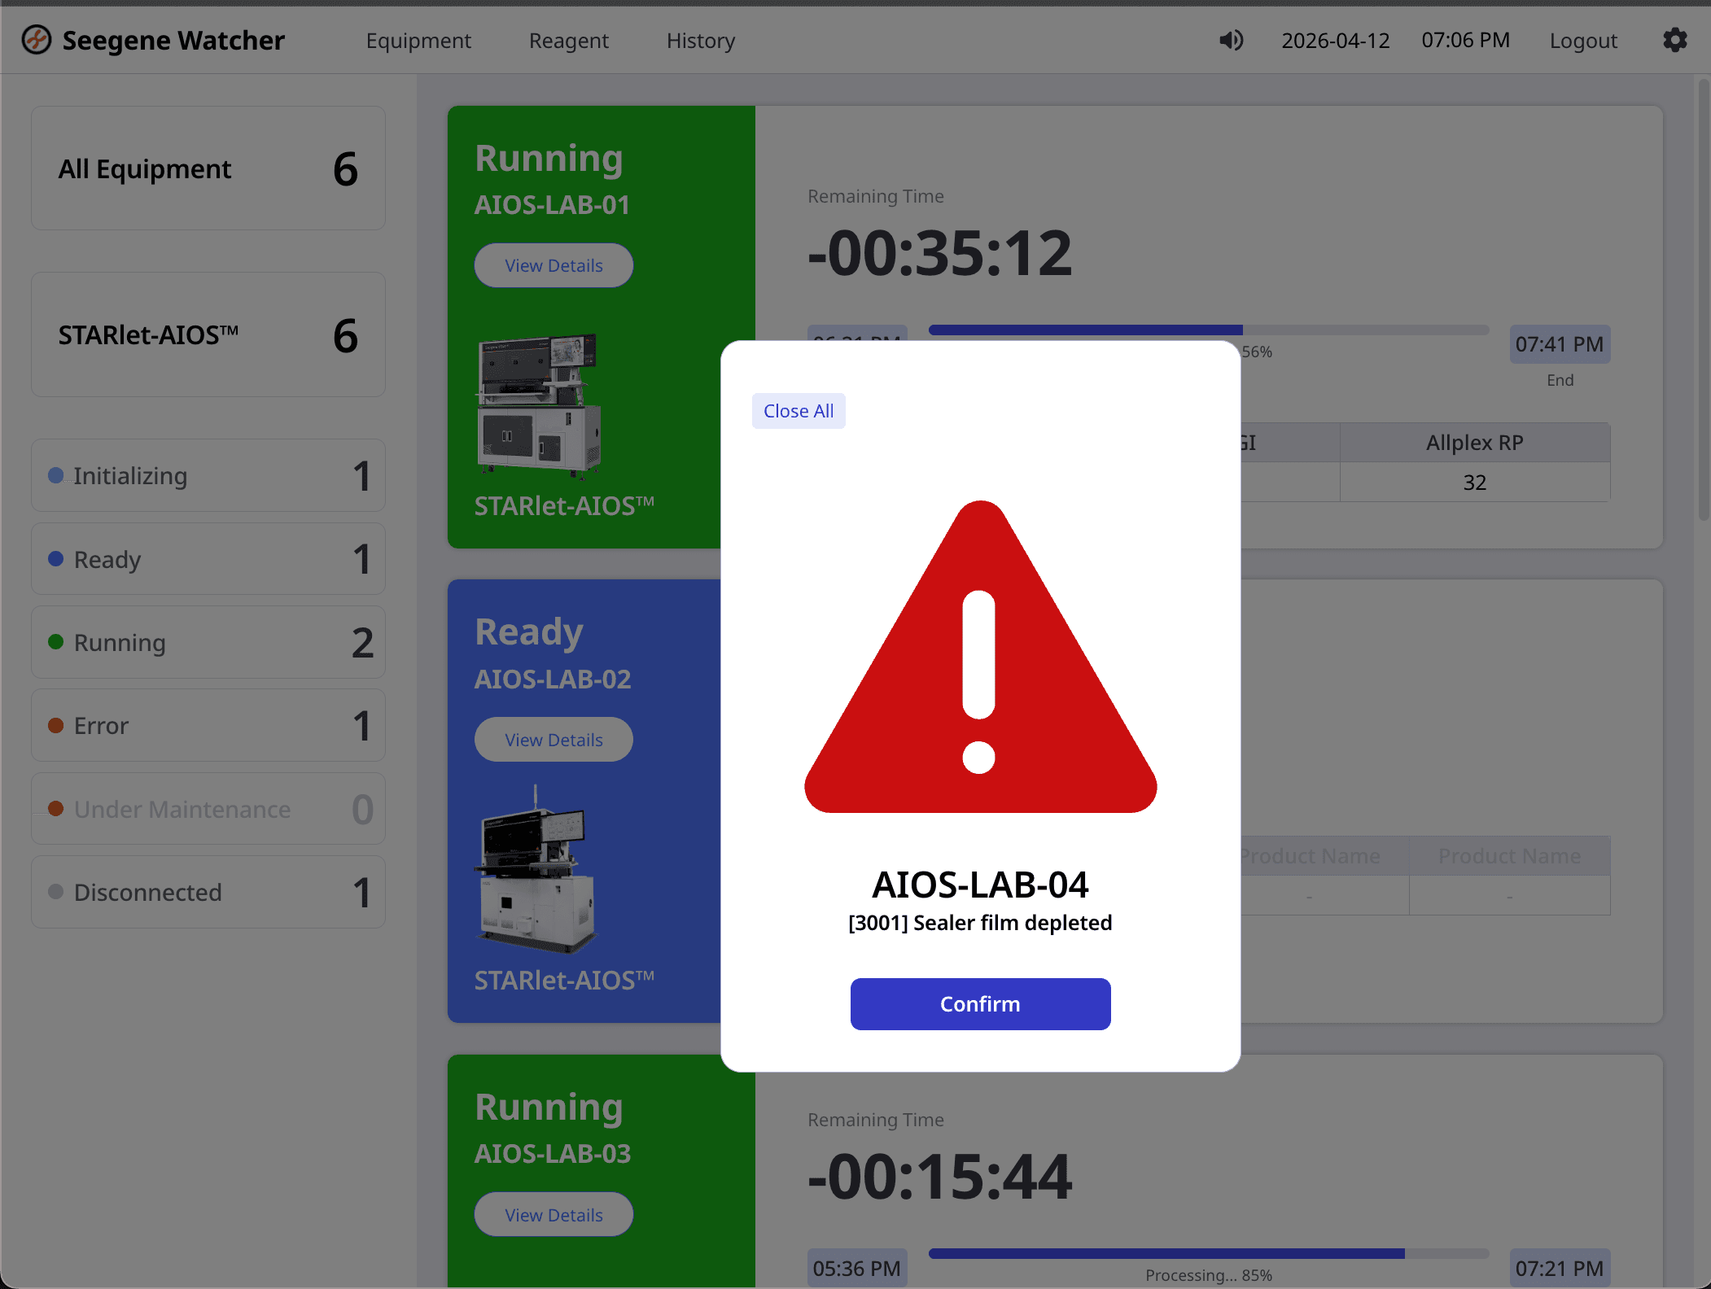Mute alert sounds using the speaker icon

pos(1232,39)
